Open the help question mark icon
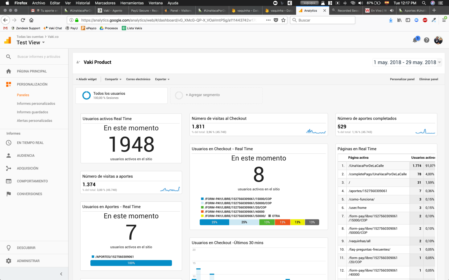Image resolution: width=449 pixels, height=280 pixels. pos(427,40)
